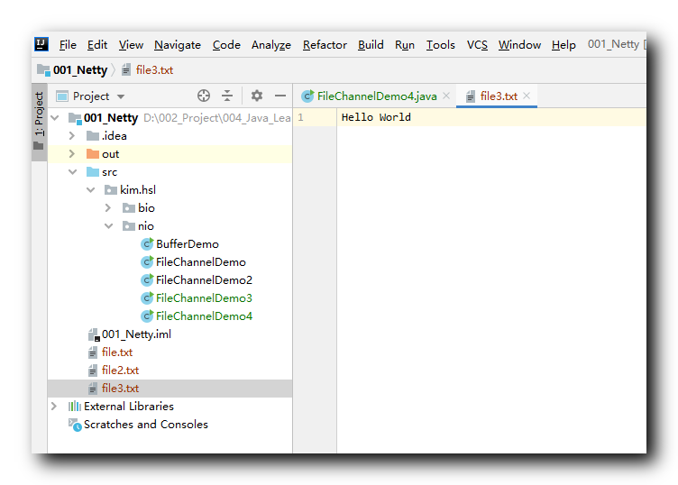Expand the .idea folder

72,136
